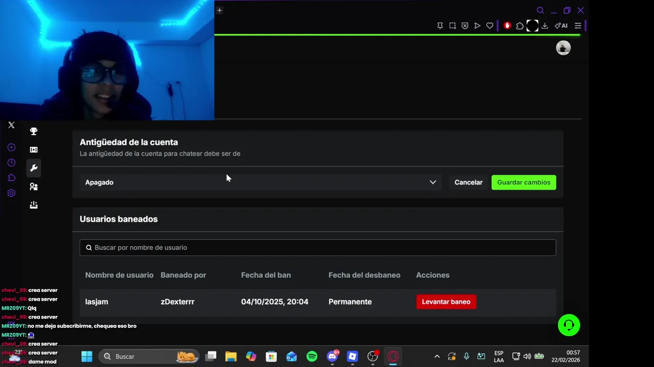The height and width of the screenshot is (367, 654).
Task: Open the AI assistant button
Action: coord(561,25)
